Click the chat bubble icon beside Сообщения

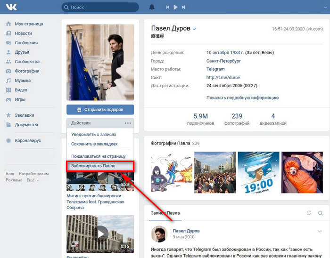[x=8, y=43]
